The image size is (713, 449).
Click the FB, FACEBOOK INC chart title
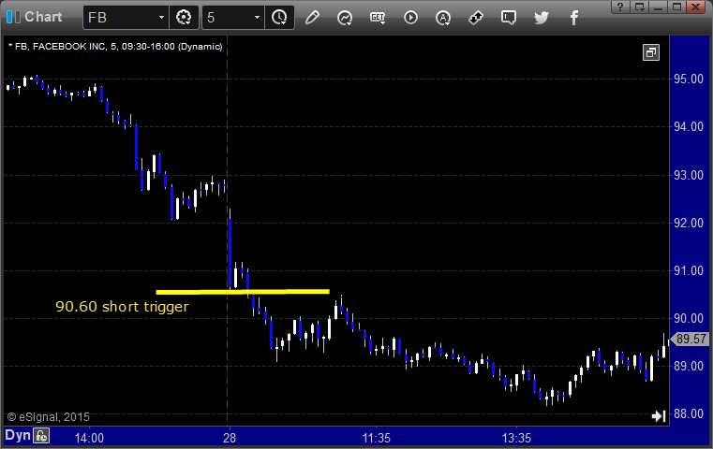[x=115, y=47]
